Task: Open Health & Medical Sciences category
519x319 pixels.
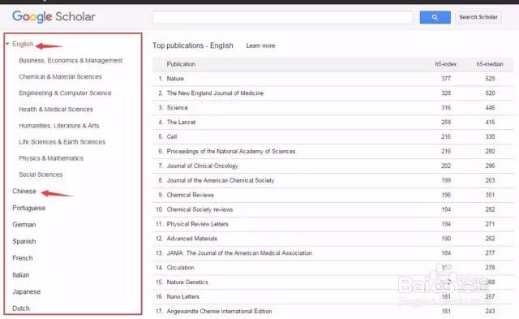Action: click(x=56, y=110)
